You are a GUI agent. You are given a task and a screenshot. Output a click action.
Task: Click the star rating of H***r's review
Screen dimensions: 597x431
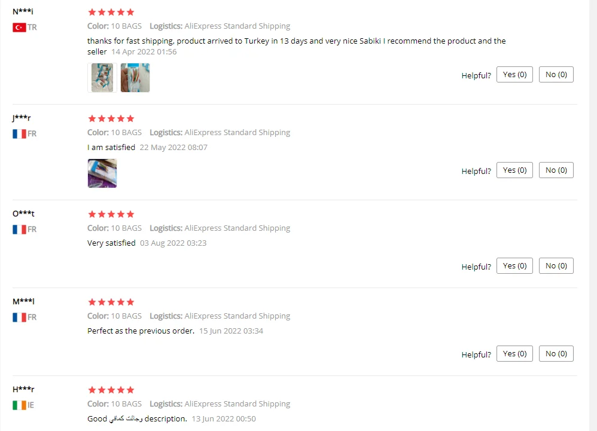coord(111,390)
